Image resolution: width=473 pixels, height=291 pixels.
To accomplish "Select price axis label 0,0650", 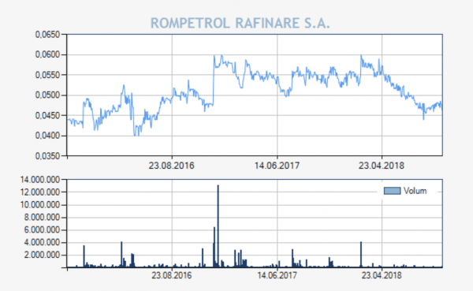I will [x=47, y=35].
